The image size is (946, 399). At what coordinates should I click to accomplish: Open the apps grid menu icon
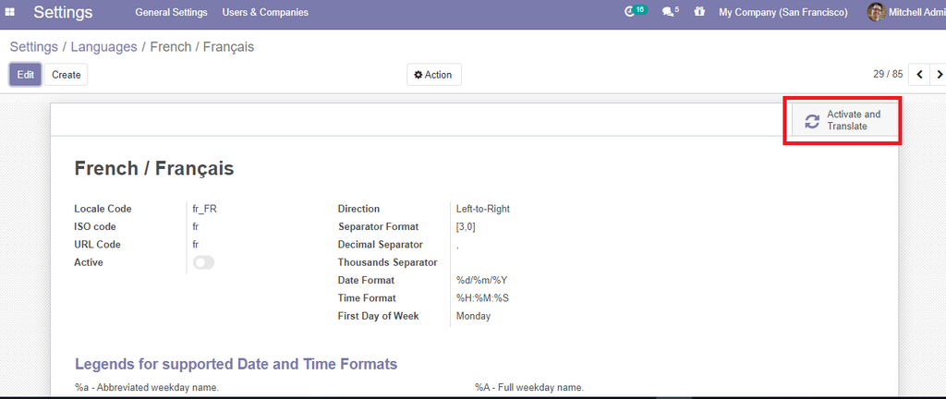pos(10,12)
